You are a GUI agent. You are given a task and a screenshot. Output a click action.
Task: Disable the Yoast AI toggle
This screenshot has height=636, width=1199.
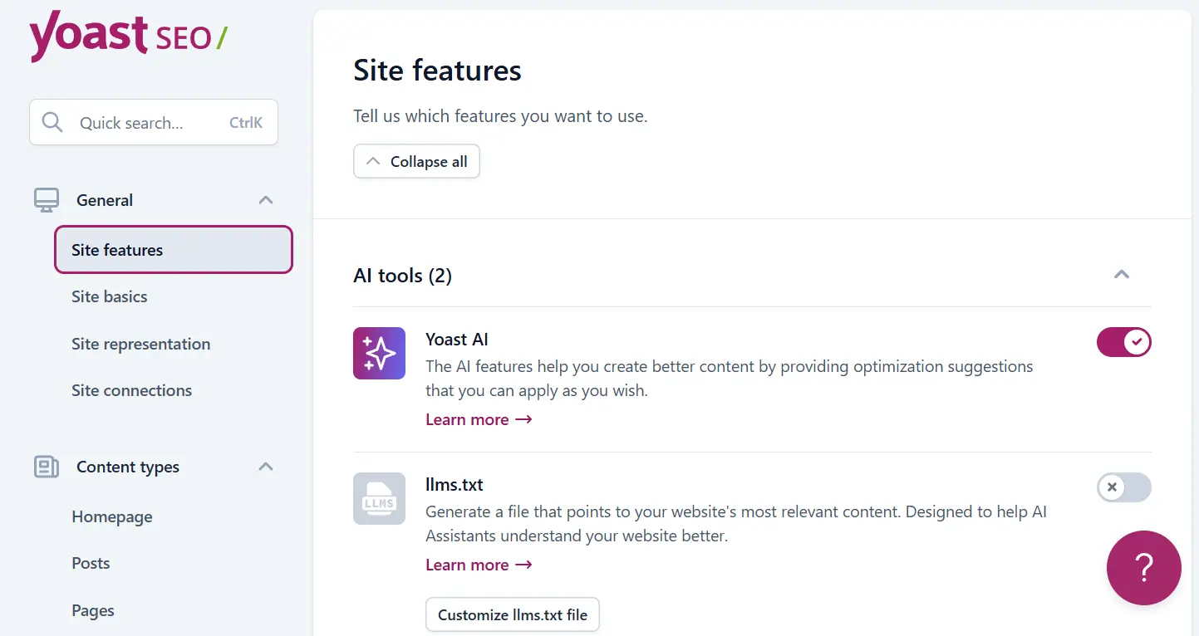[x=1123, y=341]
